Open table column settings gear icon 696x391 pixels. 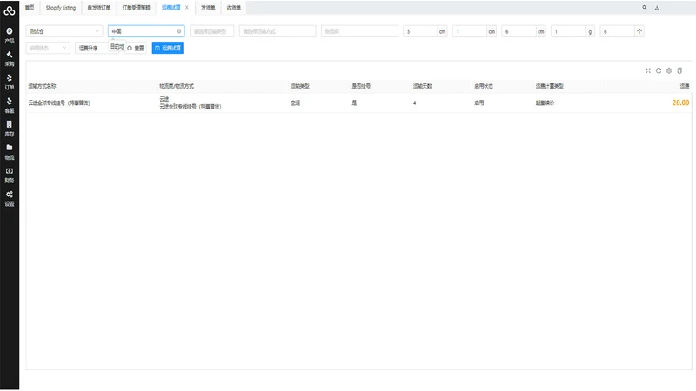(669, 70)
